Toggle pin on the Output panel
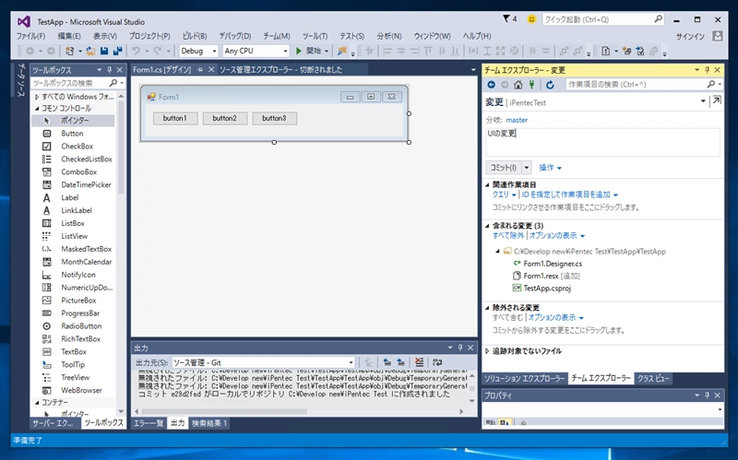The height and width of the screenshot is (460, 738). [459, 348]
